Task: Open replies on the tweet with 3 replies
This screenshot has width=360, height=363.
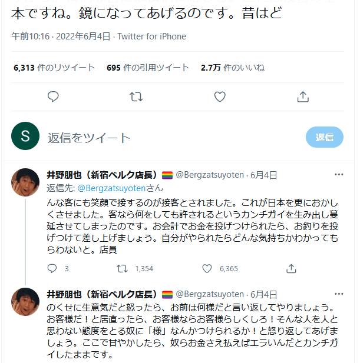Action: (x=53, y=268)
